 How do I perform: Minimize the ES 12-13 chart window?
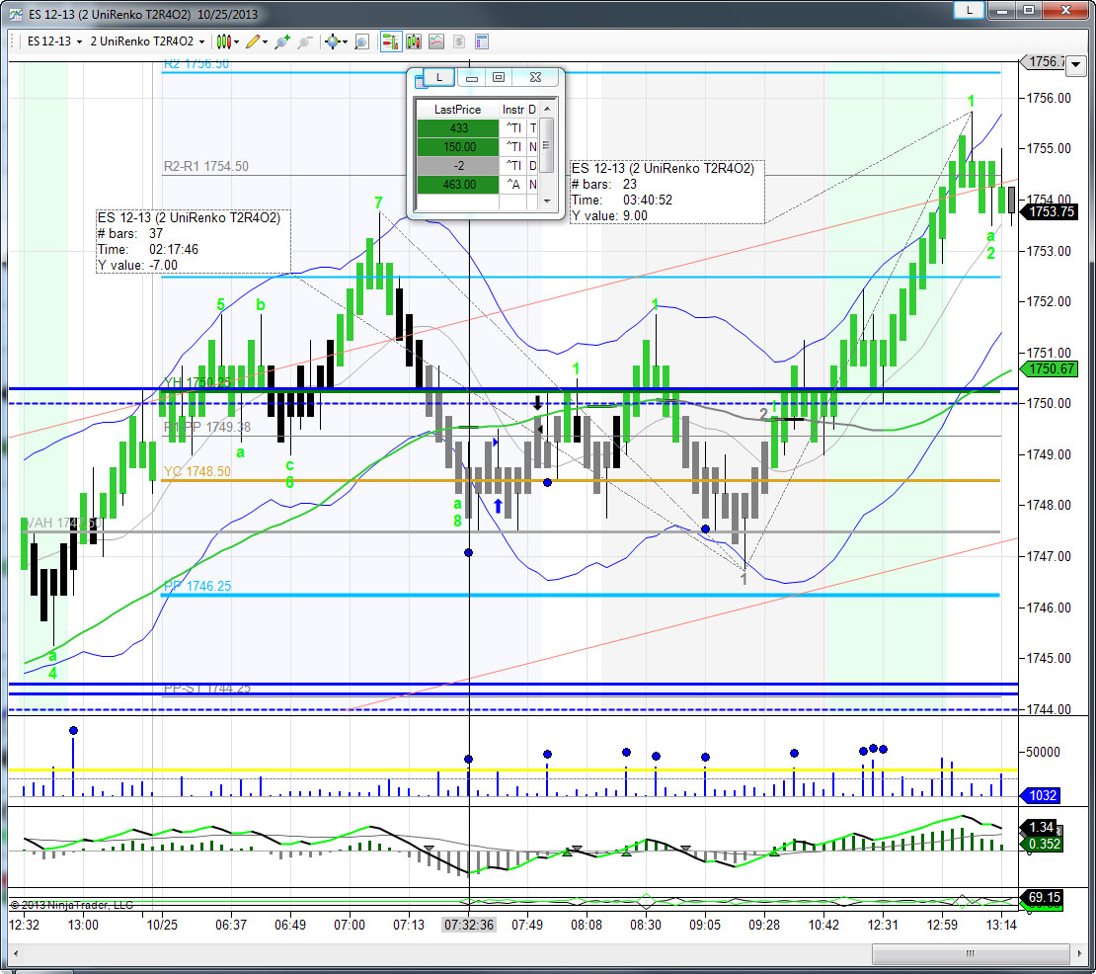(x=1001, y=10)
